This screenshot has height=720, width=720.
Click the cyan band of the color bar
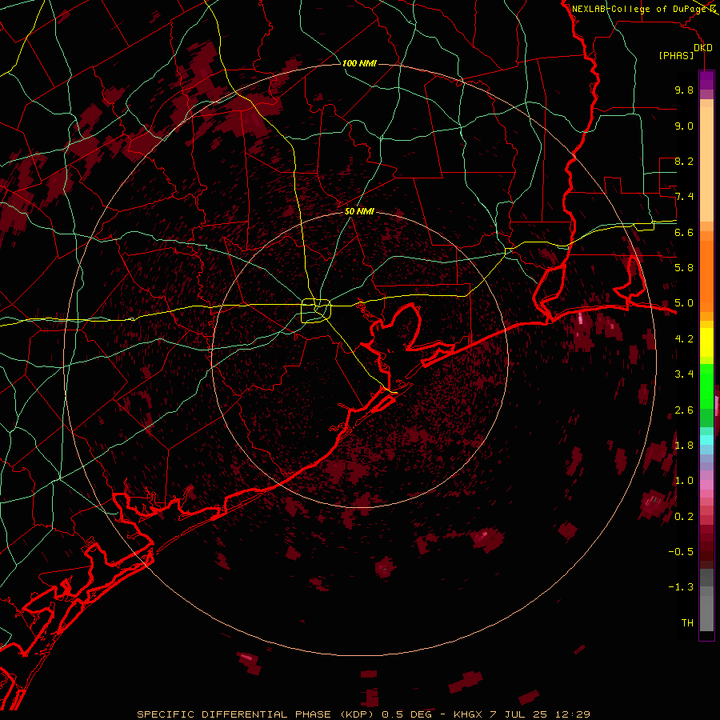pyautogui.click(x=706, y=440)
